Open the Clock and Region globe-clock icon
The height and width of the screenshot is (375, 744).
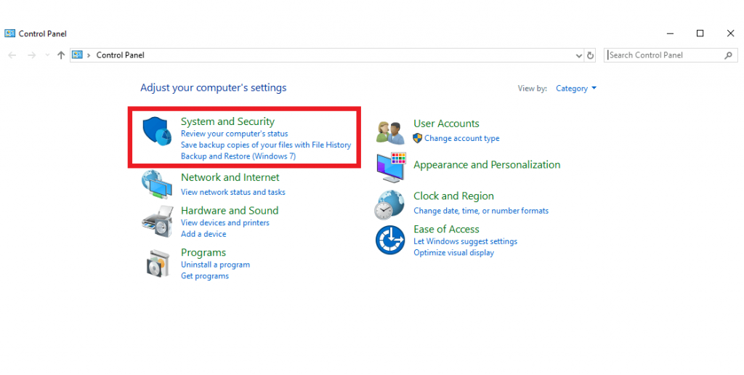pyautogui.click(x=389, y=205)
